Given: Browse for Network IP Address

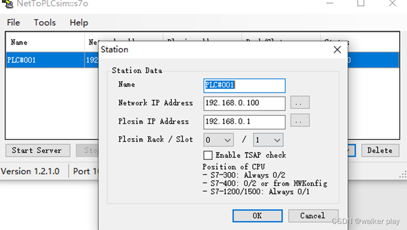Looking at the screenshot, I should (x=300, y=102).
